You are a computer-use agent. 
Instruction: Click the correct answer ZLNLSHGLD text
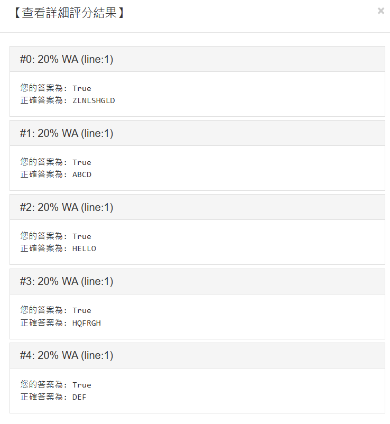pyautogui.click(x=94, y=100)
